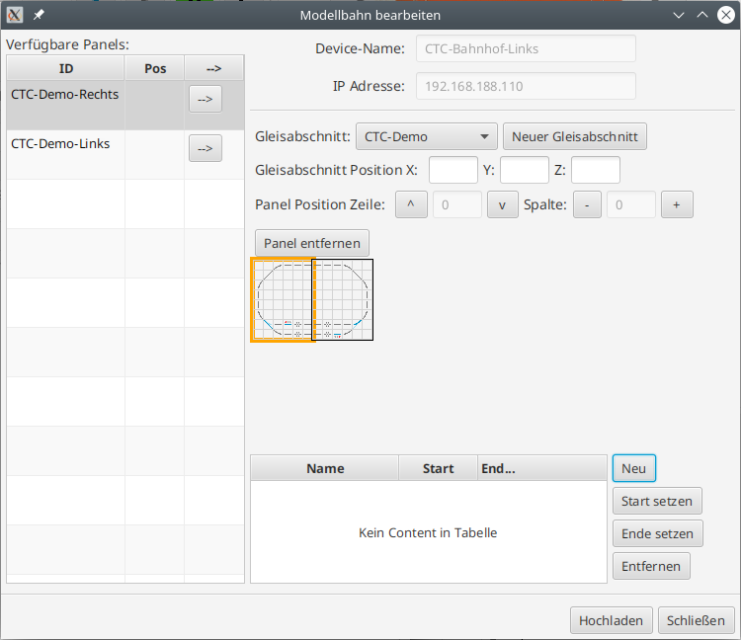Move panel row down with v button

click(x=502, y=204)
